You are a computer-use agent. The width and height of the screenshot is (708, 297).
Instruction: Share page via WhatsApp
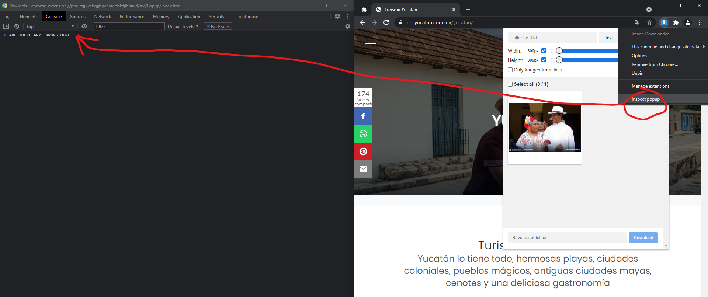(363, 134)
